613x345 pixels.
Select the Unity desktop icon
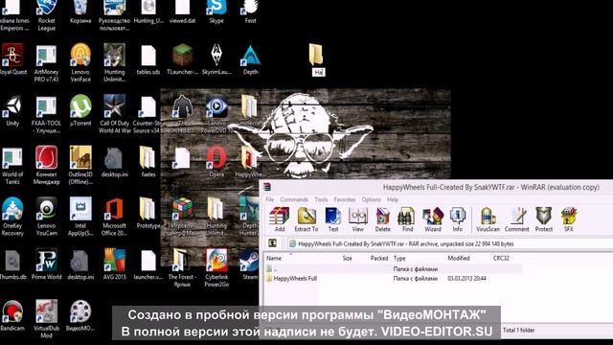click(12, 110)
